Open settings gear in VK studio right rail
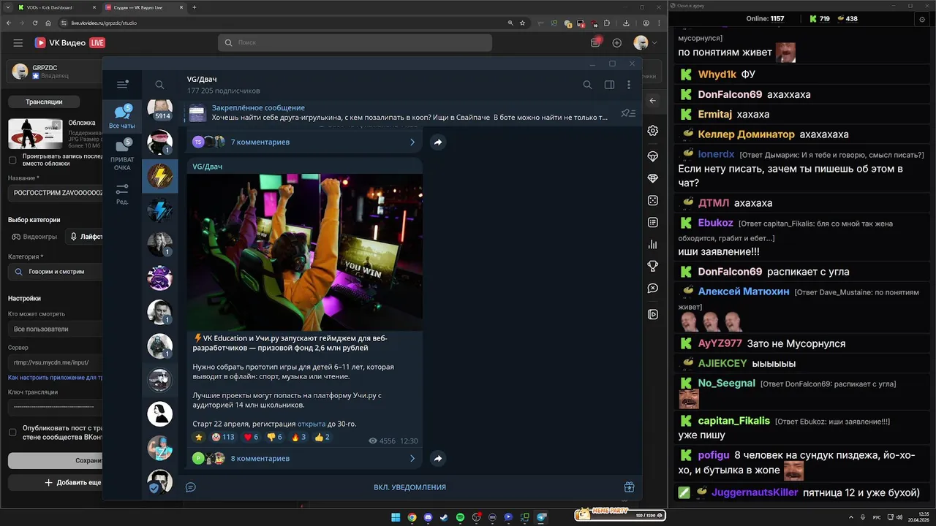 tap(653, 131)
